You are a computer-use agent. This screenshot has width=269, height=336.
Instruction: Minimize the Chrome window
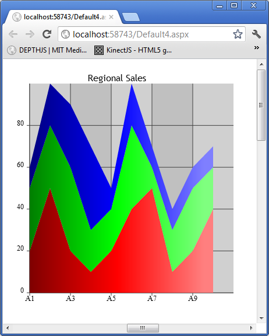coord(220,6)
